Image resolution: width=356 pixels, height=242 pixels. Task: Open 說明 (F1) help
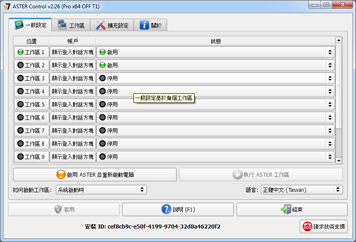pyautogui.click(x=178, y=209)
